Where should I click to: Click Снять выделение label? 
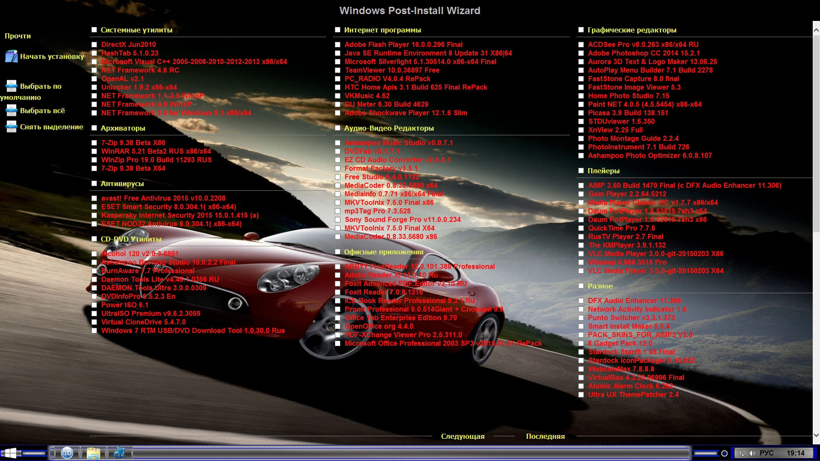tap(52, 127)
